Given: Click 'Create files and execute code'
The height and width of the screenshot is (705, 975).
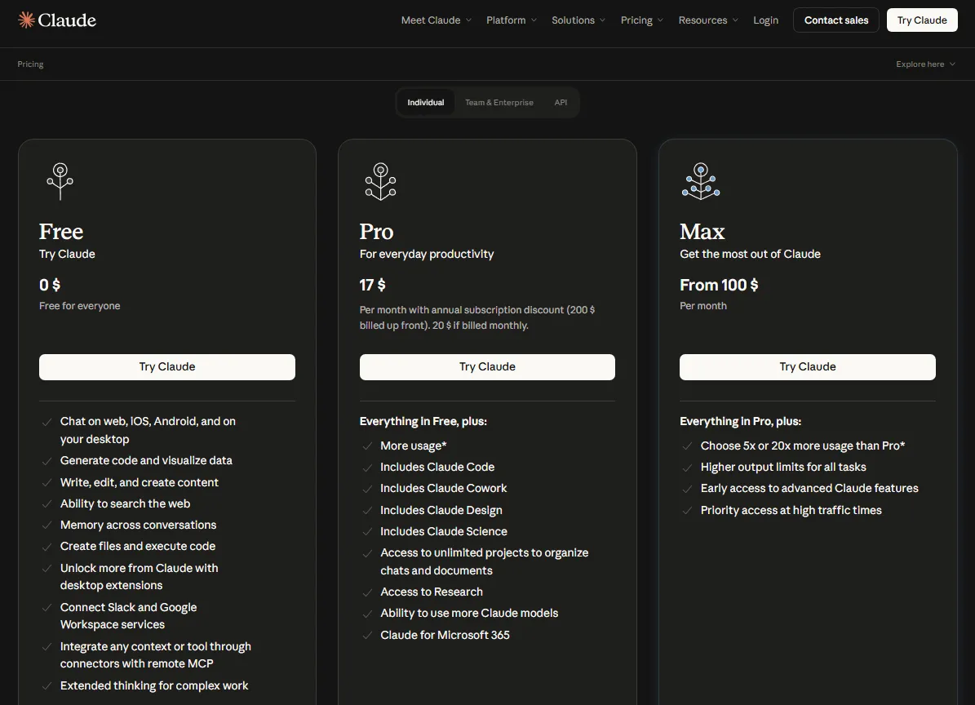Looking at the screenshot, I should coord(137,546).
